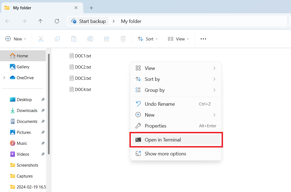Add a new tab with plus button
The image size is (291, 192).
91,8
